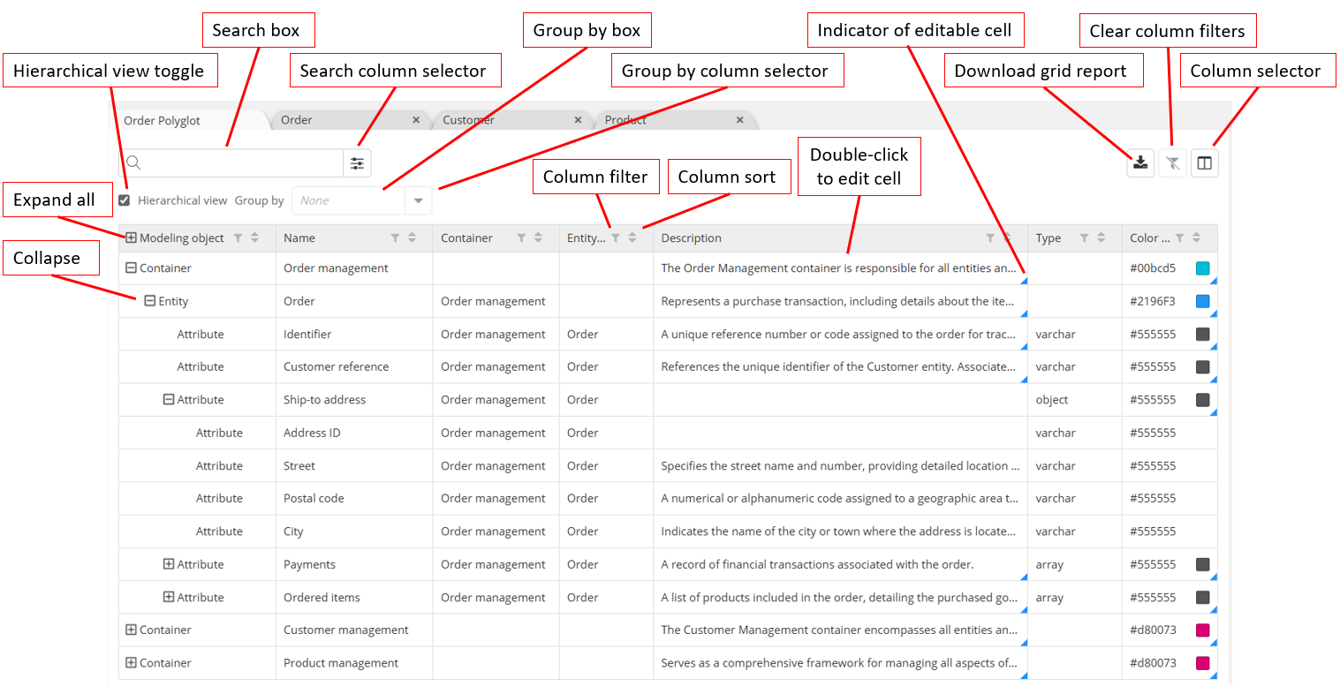Collapse the Order Entity row

click(149, 301)
